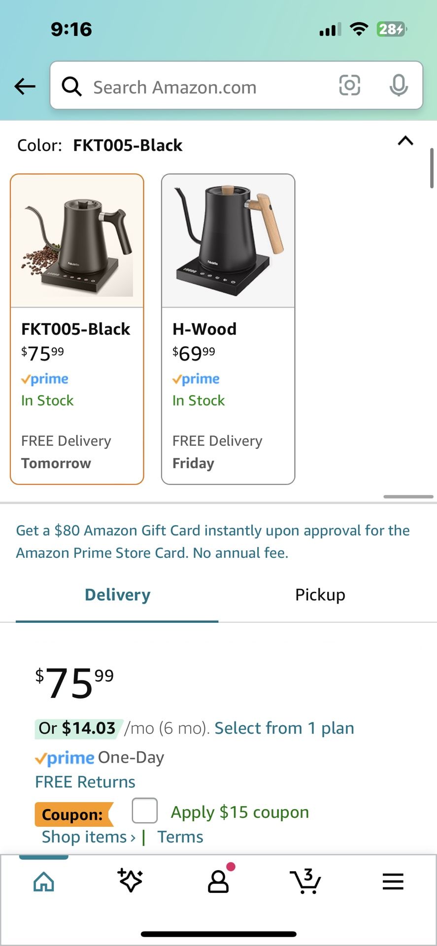Check the Apply $15 coupon checkbox
437x946 pixels.
pos(145,811)
